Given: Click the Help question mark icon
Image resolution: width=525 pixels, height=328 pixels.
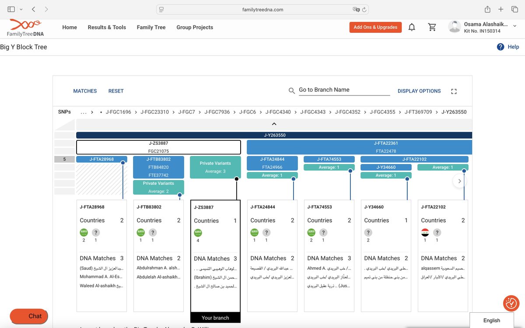Looking at the screenshot, I should click(500, 47).
